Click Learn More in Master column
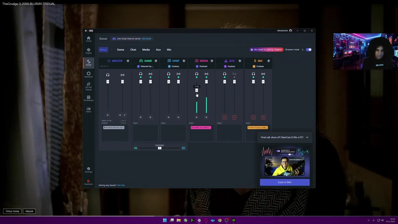Viewport: 398px width, 224px height. 123,121
